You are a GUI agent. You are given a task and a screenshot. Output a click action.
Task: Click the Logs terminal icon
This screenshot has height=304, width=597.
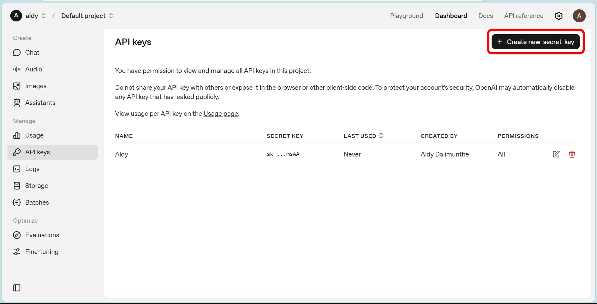(17, 169)
